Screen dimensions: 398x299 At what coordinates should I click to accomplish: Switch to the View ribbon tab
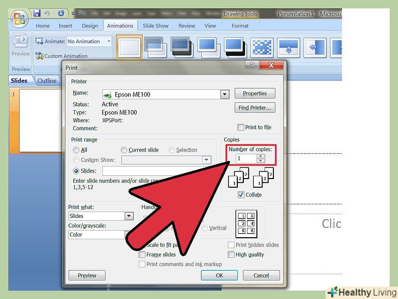210,26
